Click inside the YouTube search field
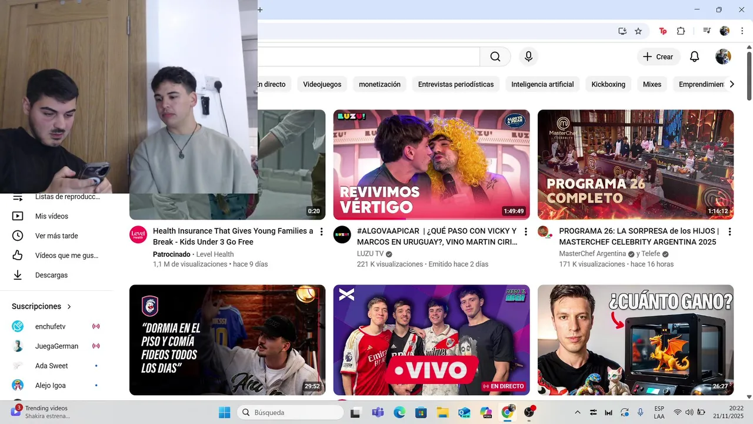The height and width of the screenshot is (424, 753). (x=369, y=57)
